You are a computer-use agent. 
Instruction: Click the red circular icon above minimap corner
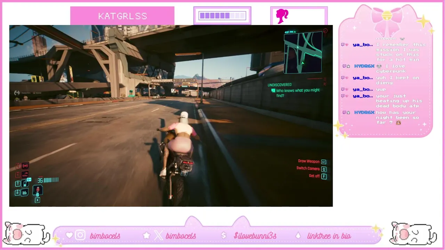pos(325,31)
